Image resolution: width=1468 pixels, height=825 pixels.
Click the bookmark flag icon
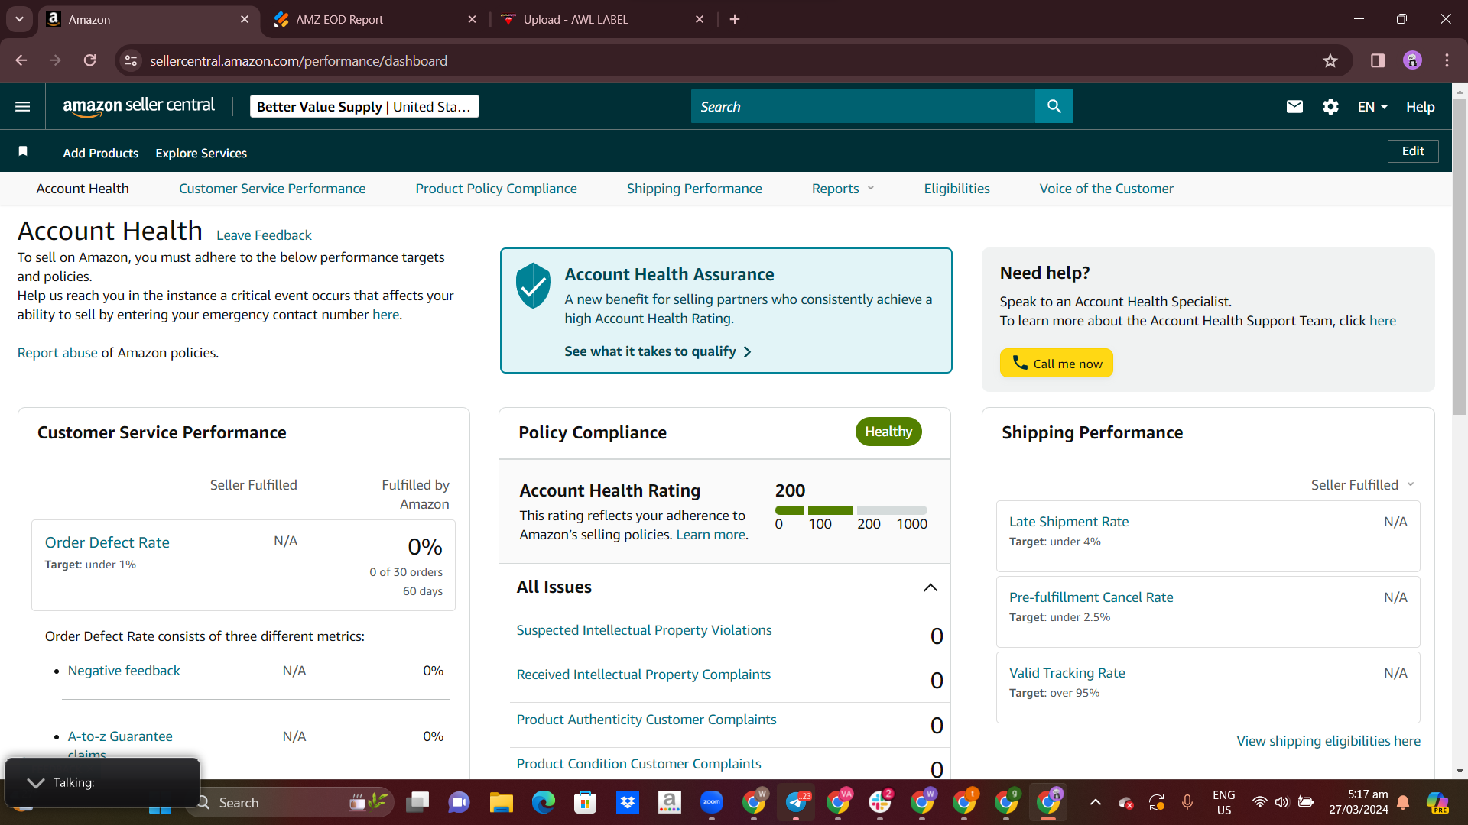(x=23, y=151)
